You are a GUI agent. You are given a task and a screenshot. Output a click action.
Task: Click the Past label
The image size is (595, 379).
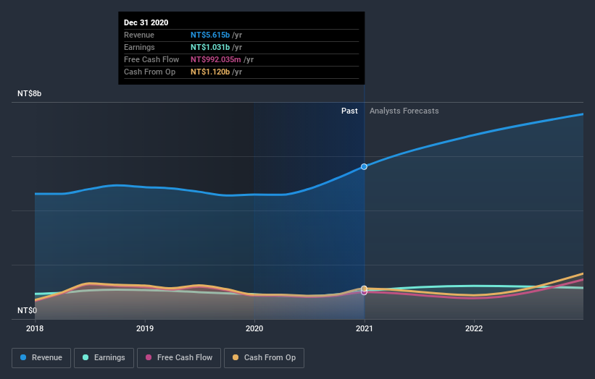(x=349, y=111)
